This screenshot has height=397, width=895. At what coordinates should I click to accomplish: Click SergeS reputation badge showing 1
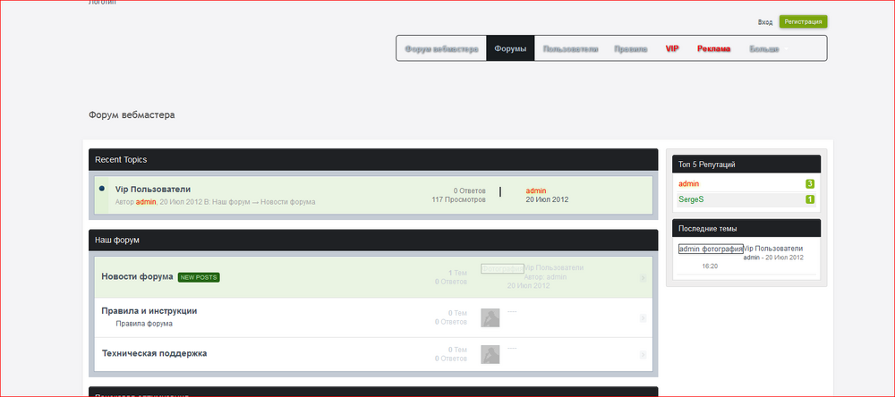810,199
